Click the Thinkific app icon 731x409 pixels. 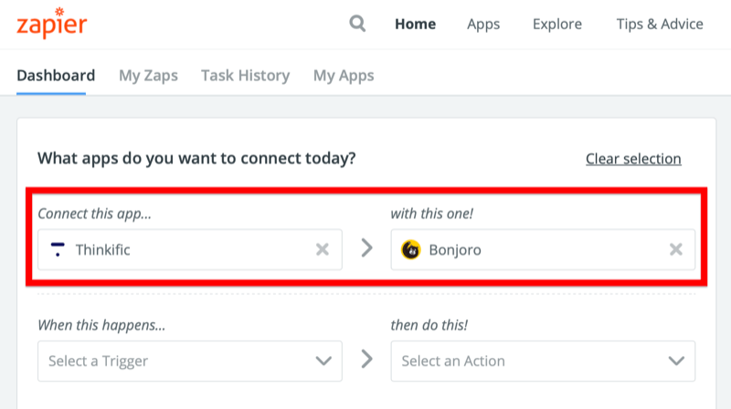pyautogui.click(x=58, y=249)
